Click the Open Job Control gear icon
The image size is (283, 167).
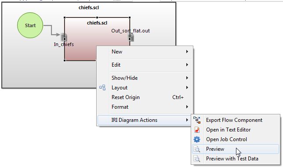(x=197, y=139)
